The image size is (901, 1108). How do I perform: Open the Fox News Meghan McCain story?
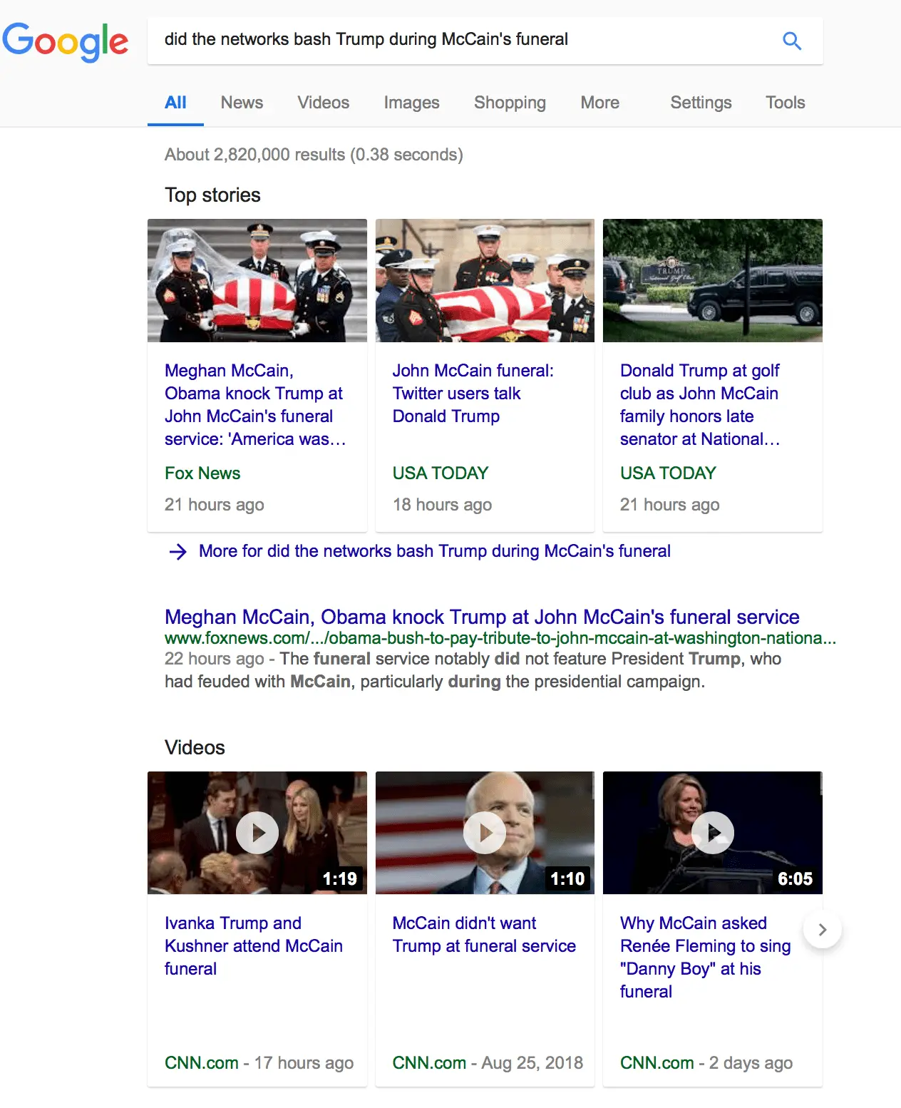click(254, 404)
